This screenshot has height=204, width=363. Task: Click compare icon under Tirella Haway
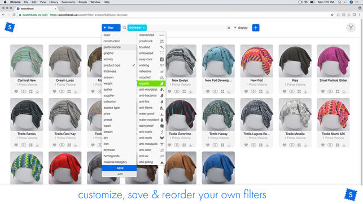(x=215, y=145)
